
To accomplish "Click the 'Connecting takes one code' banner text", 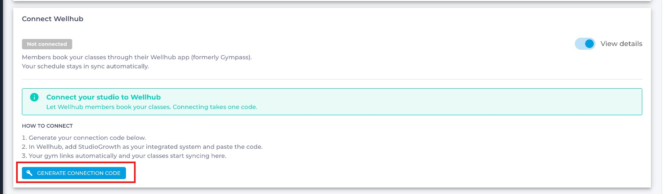I will [215, 107].
